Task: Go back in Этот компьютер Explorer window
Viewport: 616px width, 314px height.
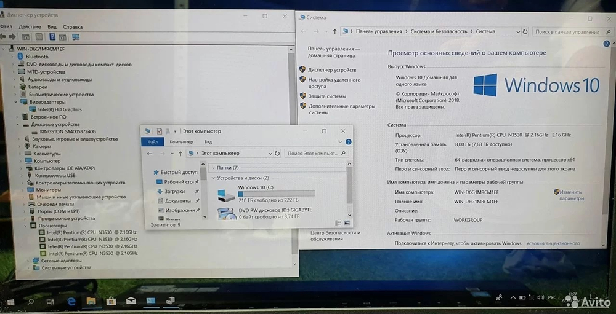Action: click(149, 154)
